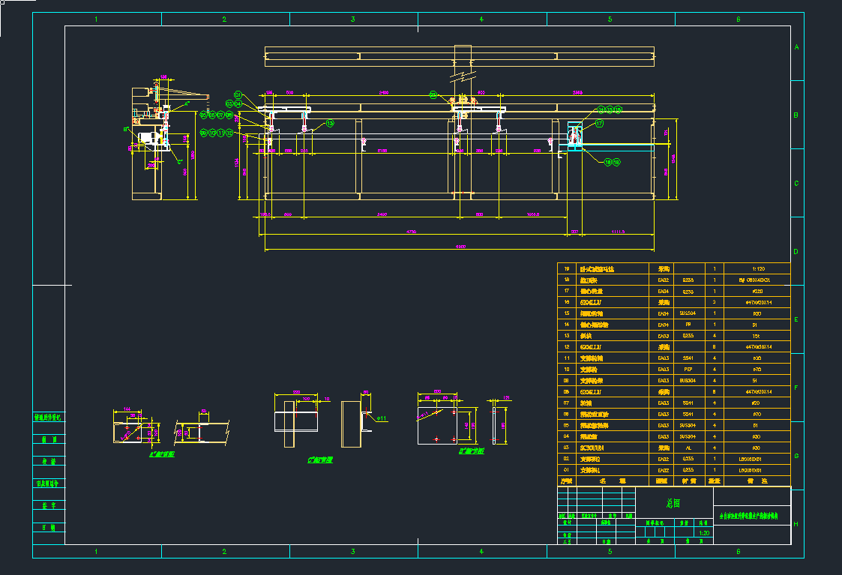This screenshot has width=842, height=575.
Task: Select zone number 3 on top border
Action: point(353,19)
